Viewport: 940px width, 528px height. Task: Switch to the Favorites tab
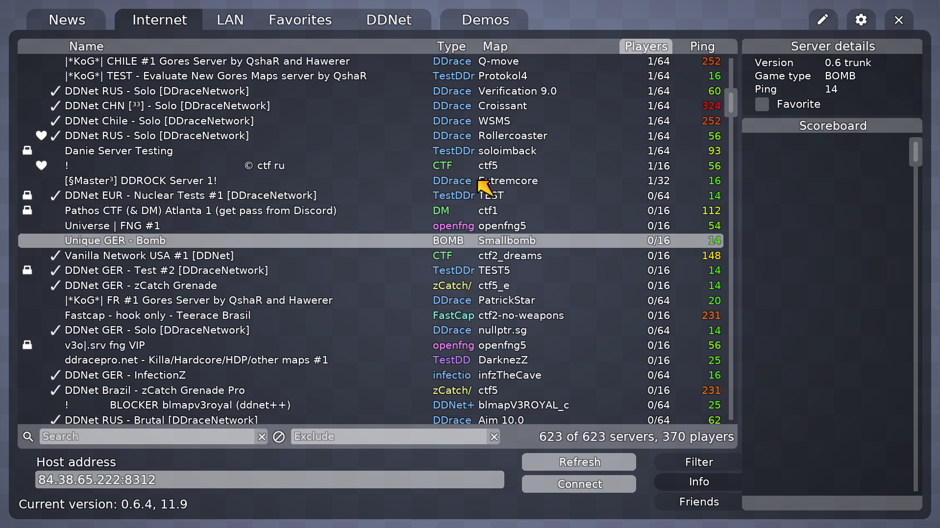click(300, 20)
